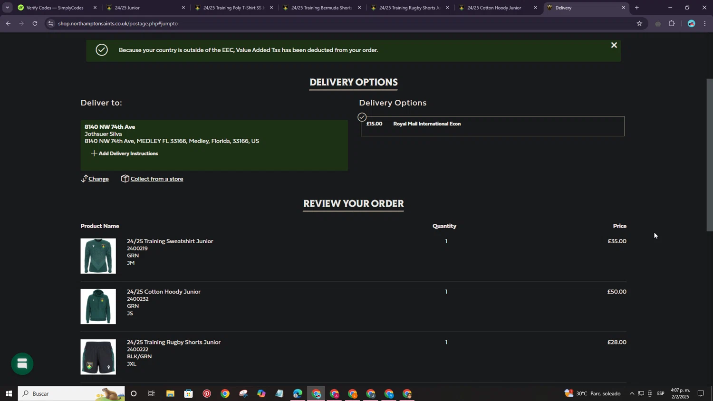Click the address bar URL field
713x401 pixels.
click(342, 23)
